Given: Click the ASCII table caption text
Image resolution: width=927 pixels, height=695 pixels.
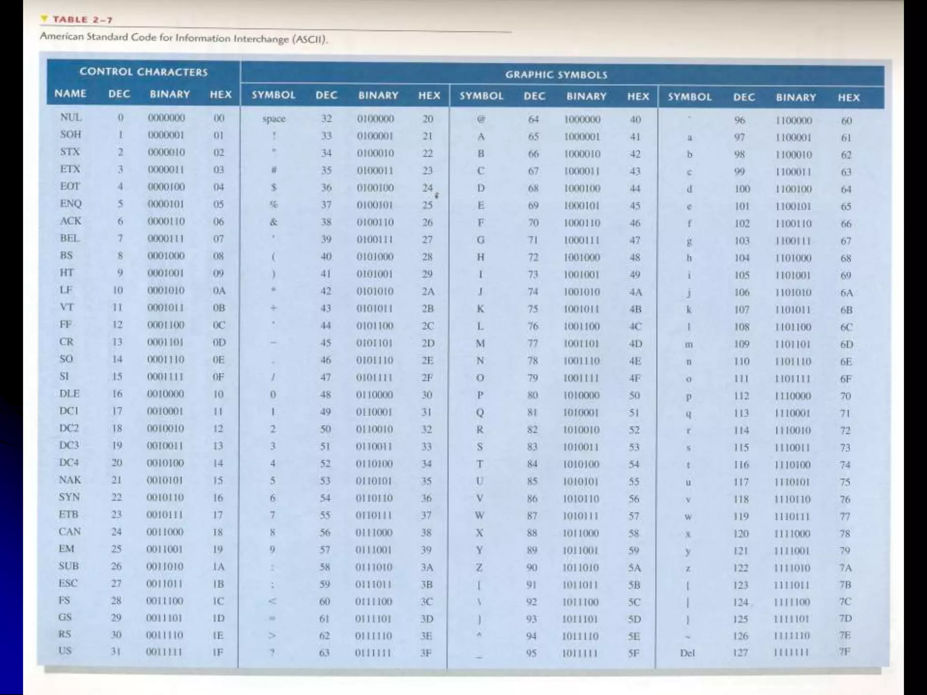Looking at the screenshot, I should tap(184, 38).
